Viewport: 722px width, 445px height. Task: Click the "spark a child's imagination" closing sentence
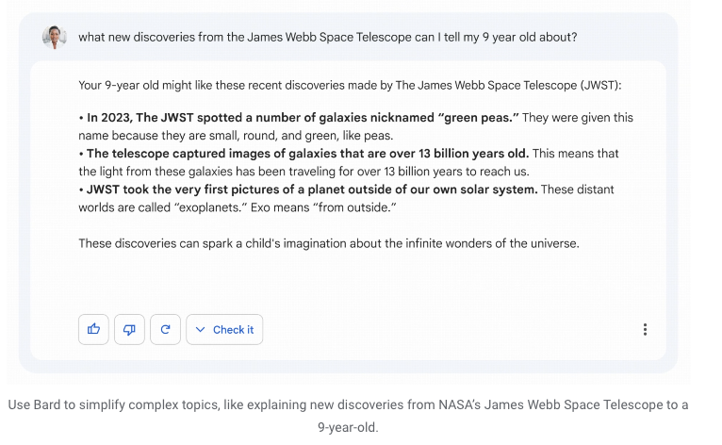pos(328,243)
